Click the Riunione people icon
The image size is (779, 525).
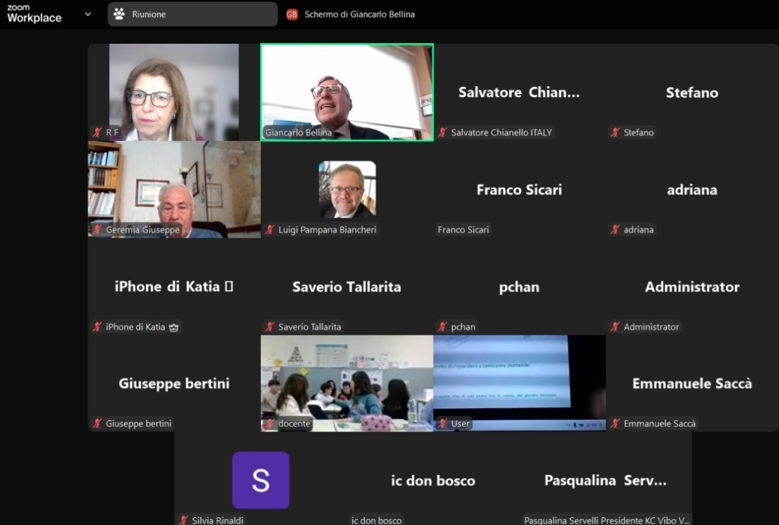118,14
